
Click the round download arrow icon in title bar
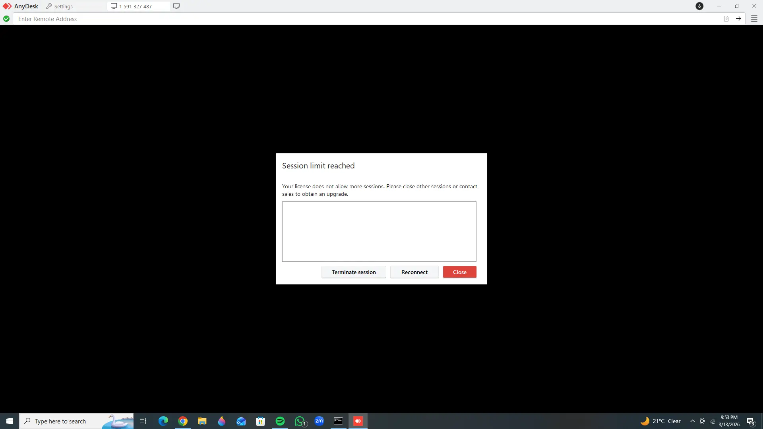[699, 6]
